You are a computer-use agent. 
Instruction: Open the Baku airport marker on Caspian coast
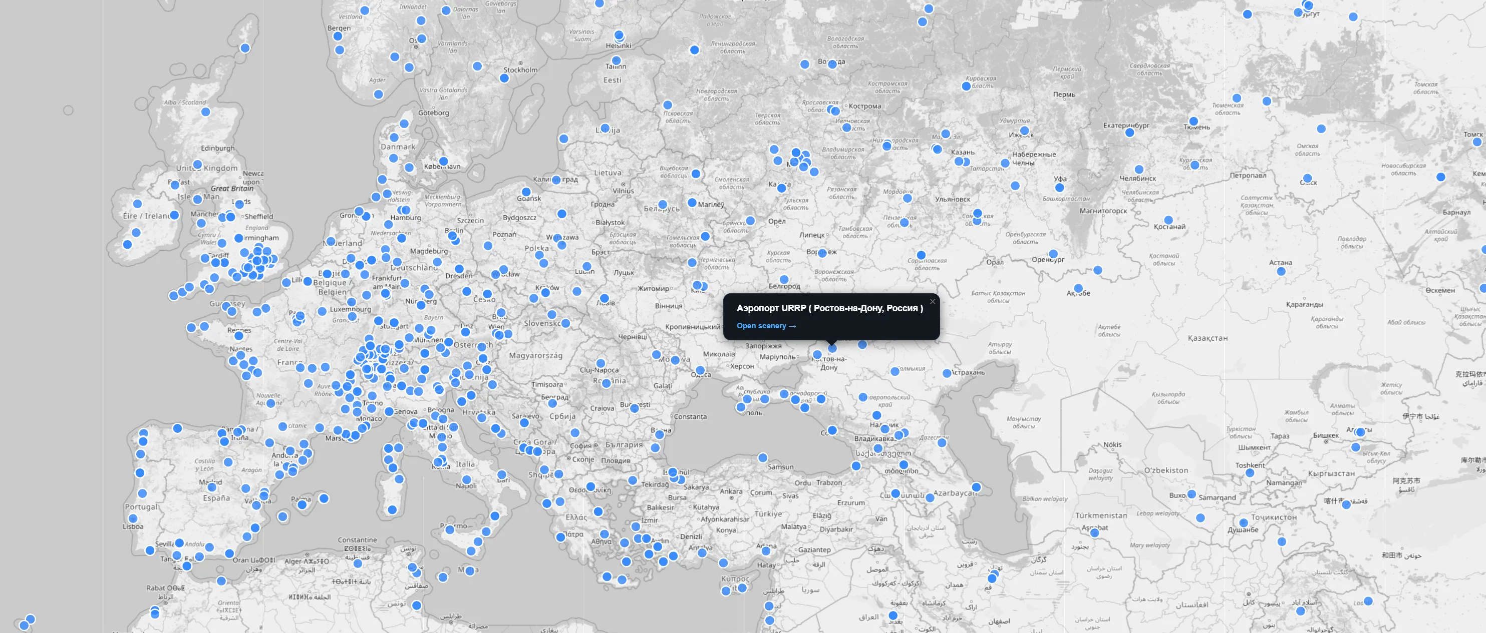[976, 487]
